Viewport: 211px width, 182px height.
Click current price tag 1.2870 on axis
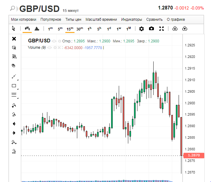coord(194,155)
